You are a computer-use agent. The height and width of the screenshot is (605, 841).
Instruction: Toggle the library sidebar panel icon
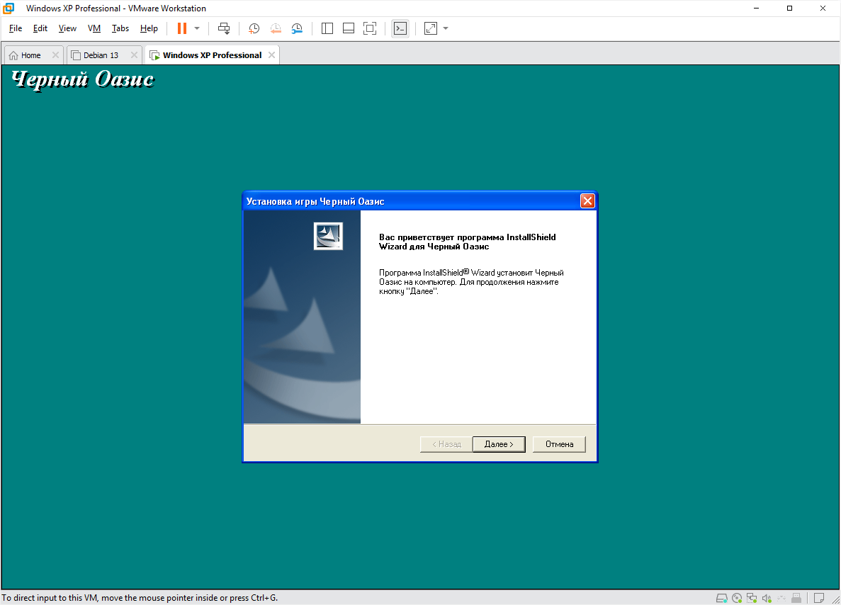pos(327,28)
